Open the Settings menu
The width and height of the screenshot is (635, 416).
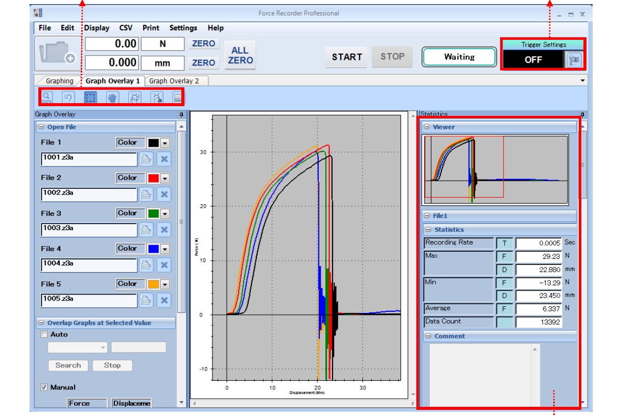tap(183, 28)
